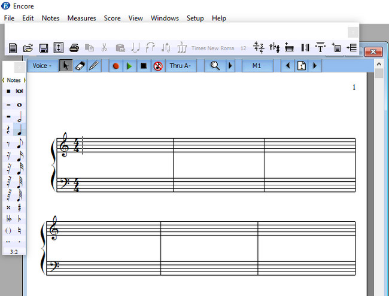This screenshot has height=296, width=389.
Task: Click the 3:2 tuplet button in palette
Action: click(x=14, y=252)
